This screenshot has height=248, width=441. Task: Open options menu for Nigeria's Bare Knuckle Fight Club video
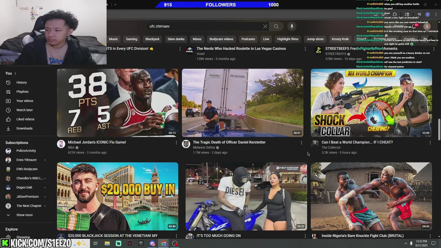point(430,236)
